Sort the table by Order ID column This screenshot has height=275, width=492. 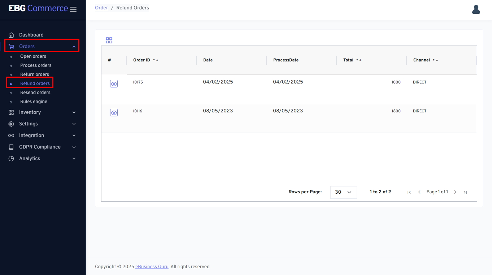coord(156,60)
